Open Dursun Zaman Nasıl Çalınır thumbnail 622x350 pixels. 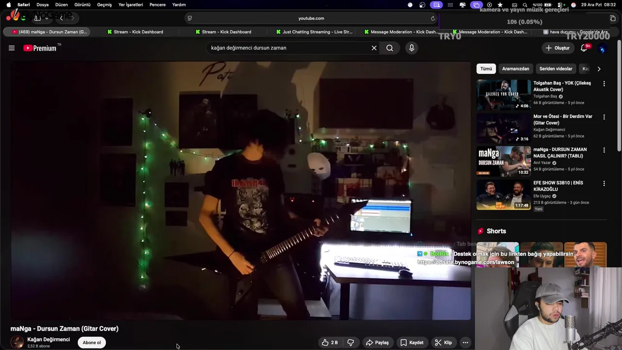tap(503, 161)
